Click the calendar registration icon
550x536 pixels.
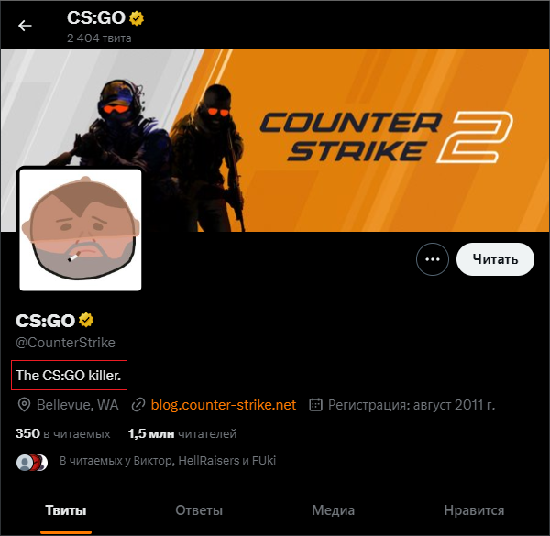click(315, 405)
